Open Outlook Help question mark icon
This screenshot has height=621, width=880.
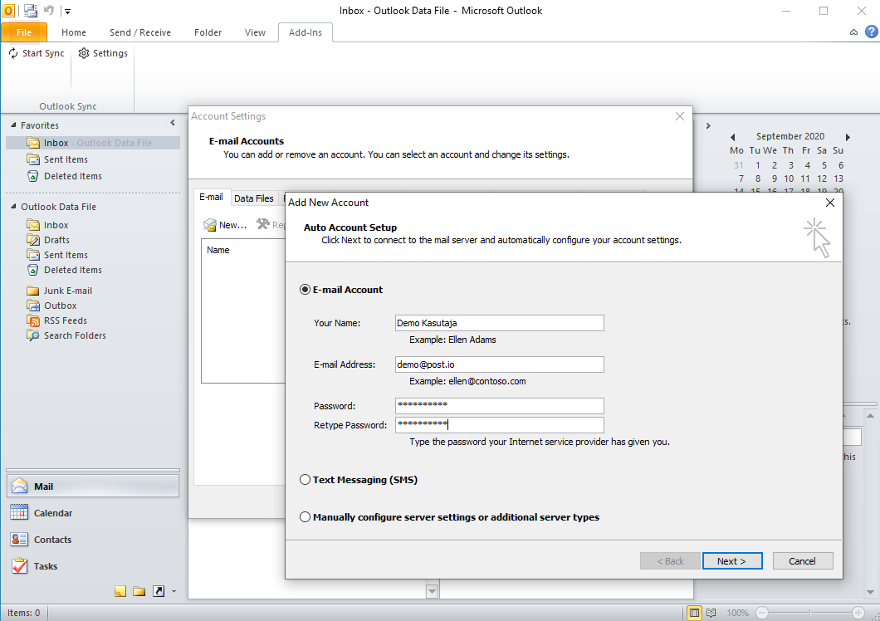[x=872, y=32]
